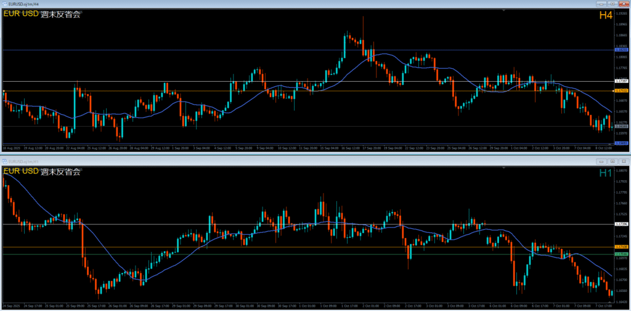Click the white 1.17297 price tag in H4 chart
The image size is (631, 311).
tap(621, 81)
